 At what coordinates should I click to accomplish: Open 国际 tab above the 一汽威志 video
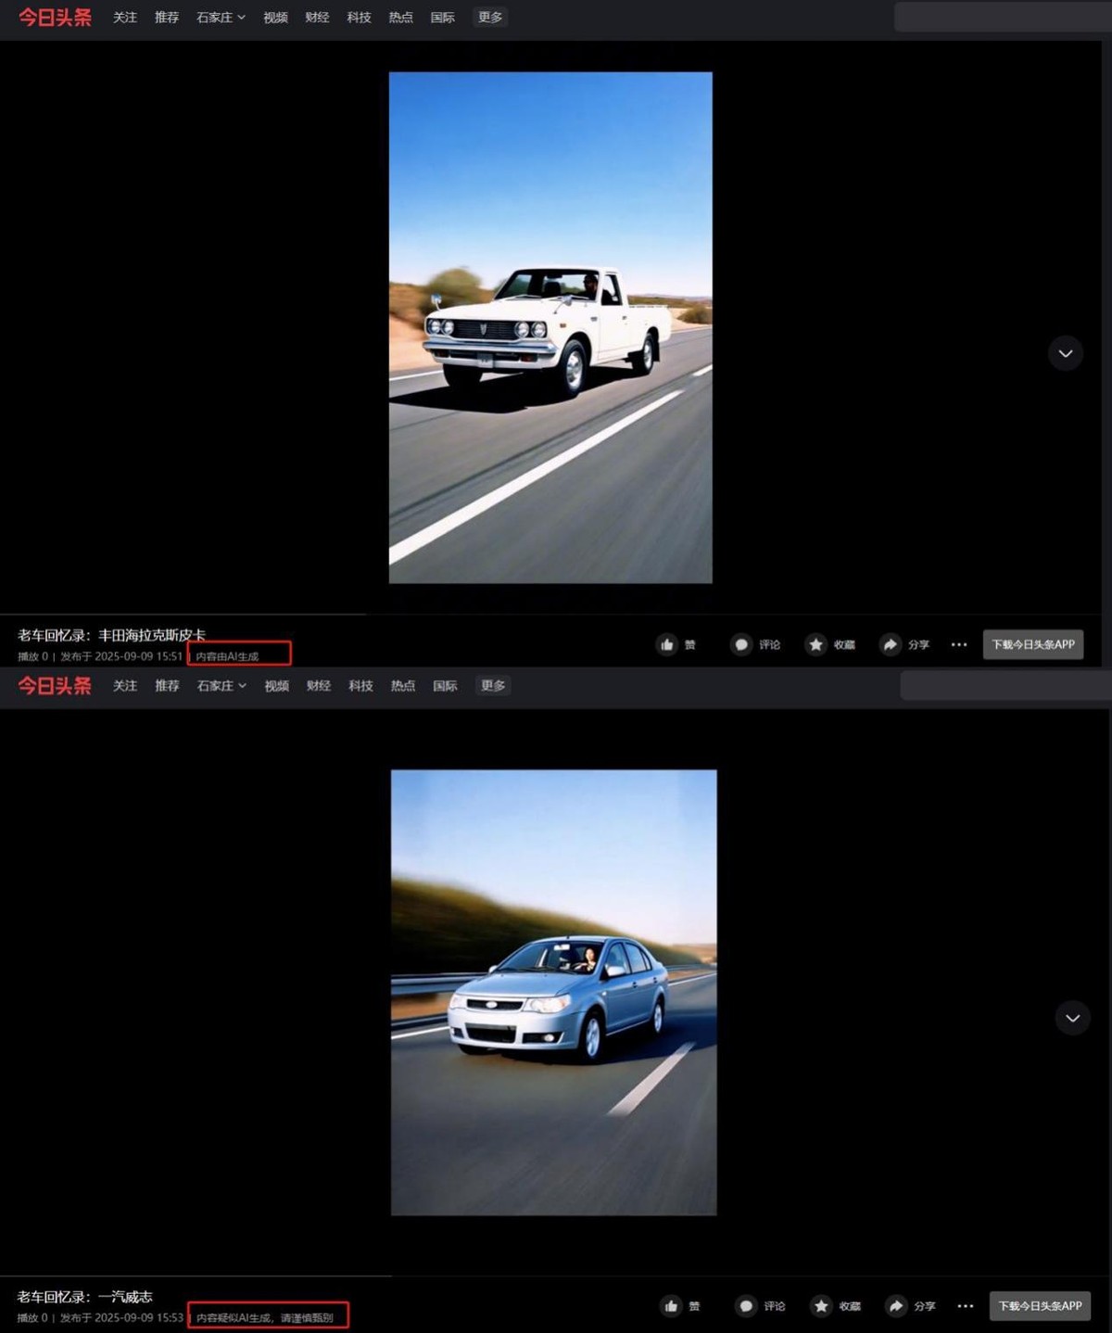pyautogui.click(x=445, y=686)
